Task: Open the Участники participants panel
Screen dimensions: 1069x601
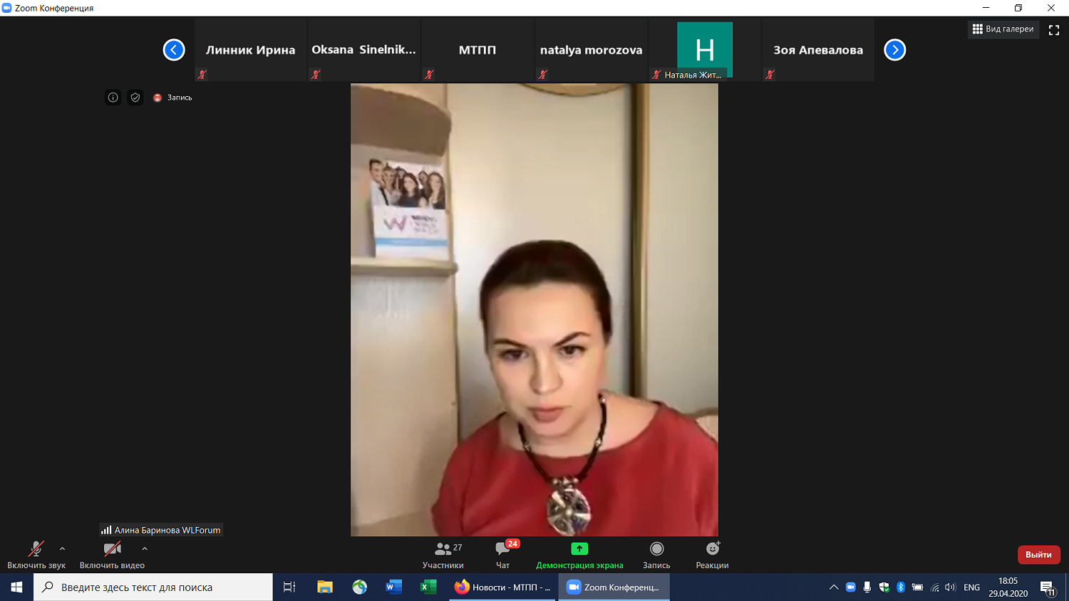Action: pyautogui.click(x=443, y=555)
